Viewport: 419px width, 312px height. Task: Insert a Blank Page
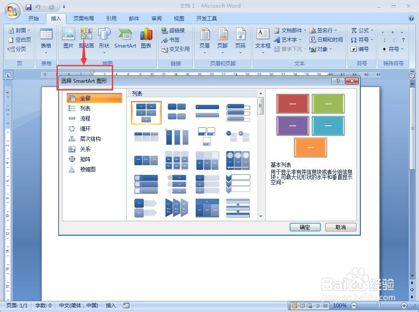coord(20,40)
